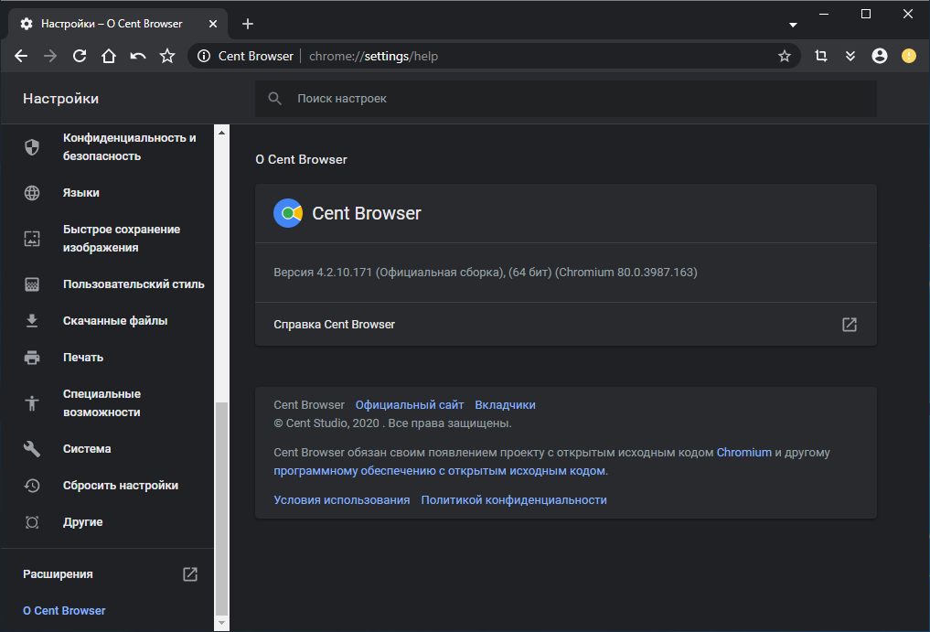Screen dimensions: 930x632
Task: Open the double-chevron toolbar overflow icon
Action: [x=850, y=56]
